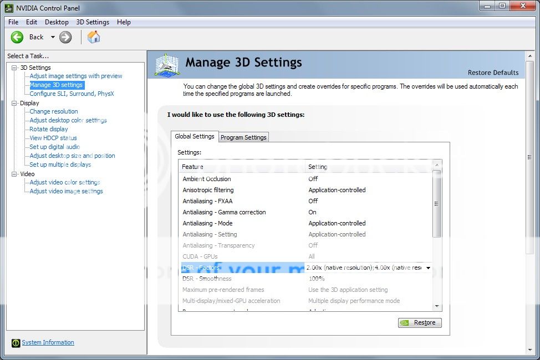Open Adjust video color settings
540x360 pixels.
click(x=65, y=182)
